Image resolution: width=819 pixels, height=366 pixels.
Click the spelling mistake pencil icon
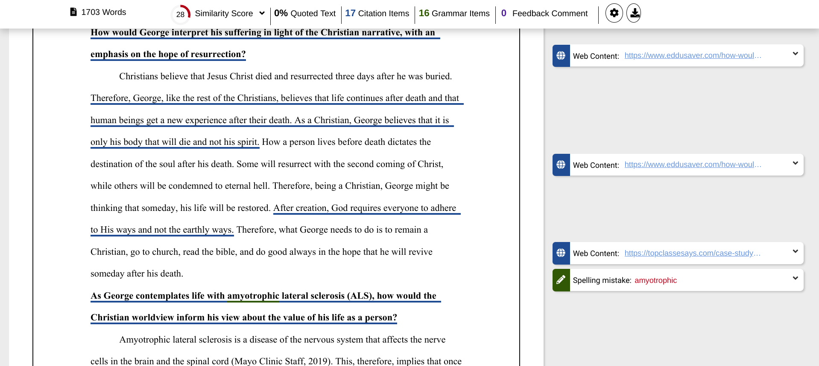(x=561, y=280)
